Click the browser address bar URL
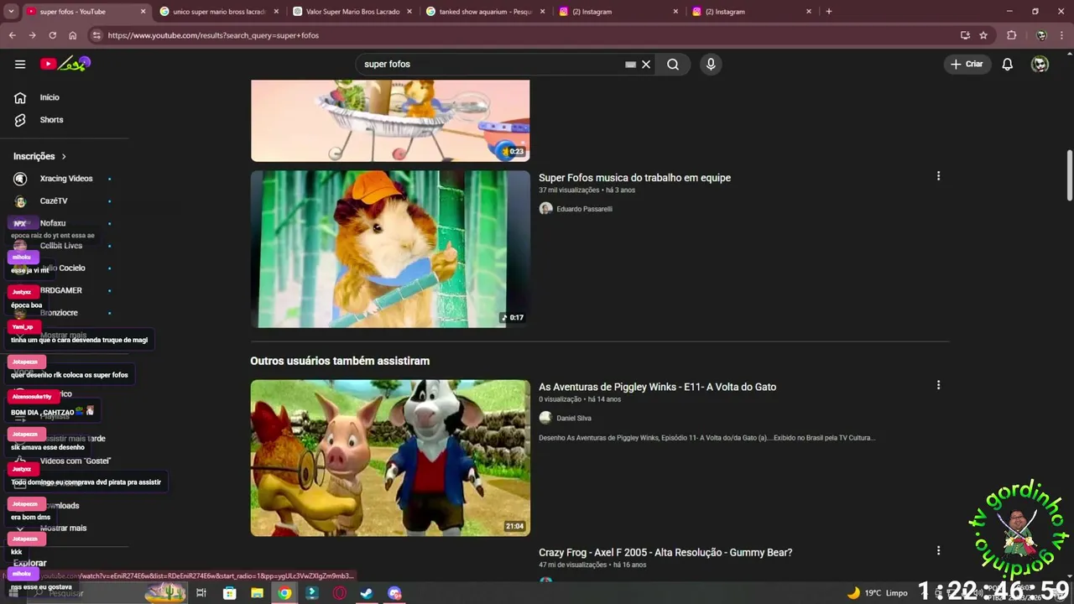 pos(213,35)
